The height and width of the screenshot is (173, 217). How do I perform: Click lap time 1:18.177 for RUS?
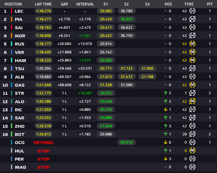43,44
